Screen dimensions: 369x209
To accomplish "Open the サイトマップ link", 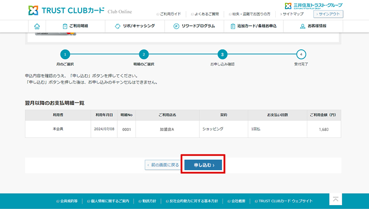I will [x=292, y=14].
